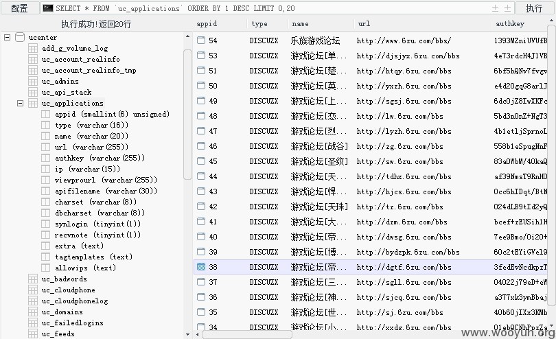Click the row icon for appid 50
556x339 pixels.
(201, 86)
